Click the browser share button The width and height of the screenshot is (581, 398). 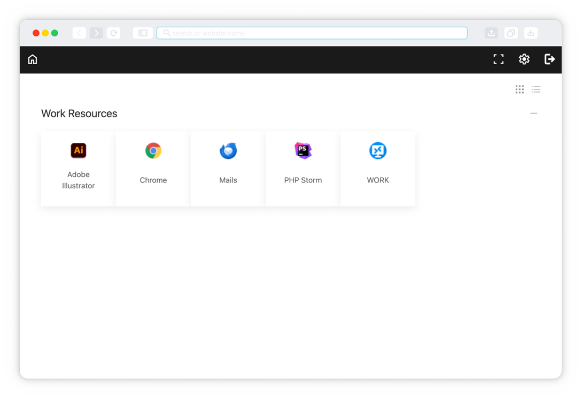(491, 33)
